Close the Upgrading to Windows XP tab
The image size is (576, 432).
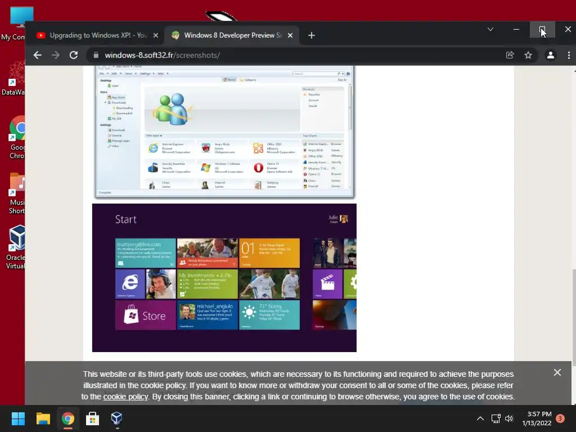coord(156,35)
